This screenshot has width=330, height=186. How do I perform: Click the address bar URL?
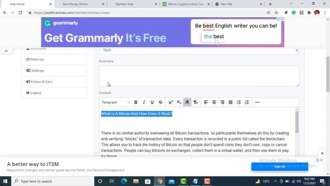pos(72,12)
